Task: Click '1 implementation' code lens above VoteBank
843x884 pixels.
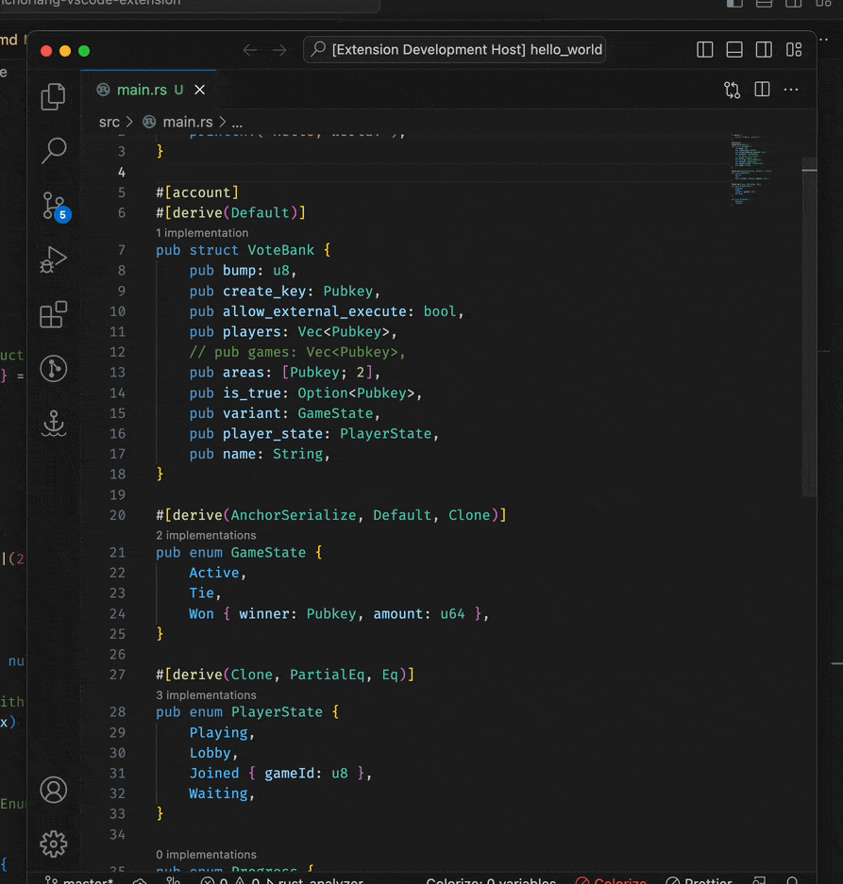Action: pyautogui.click(x=202, y=233)
